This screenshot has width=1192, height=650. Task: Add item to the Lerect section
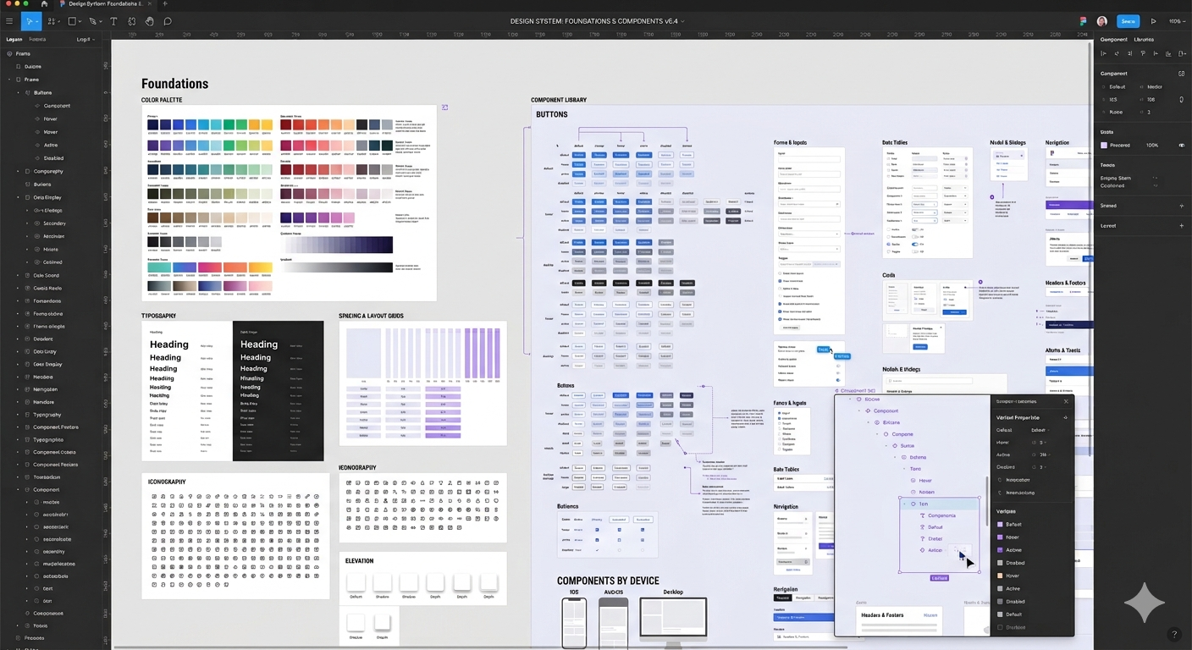coord(1182,225)
